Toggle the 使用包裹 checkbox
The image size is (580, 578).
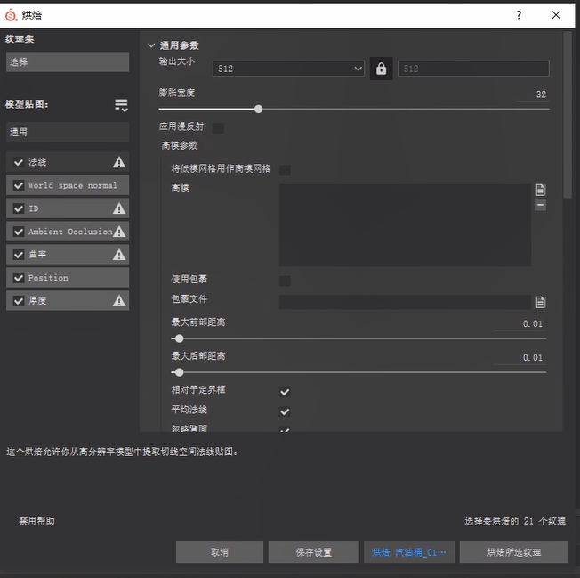285,281
